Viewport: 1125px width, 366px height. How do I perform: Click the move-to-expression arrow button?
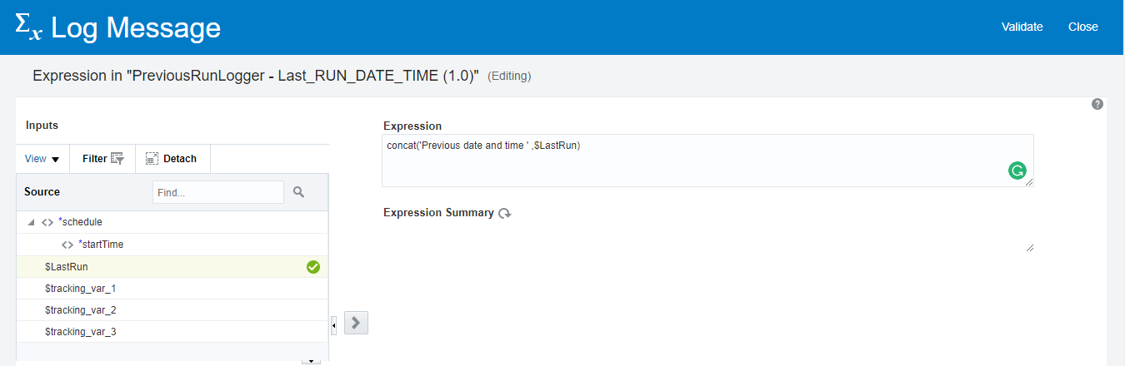(356, 323)
